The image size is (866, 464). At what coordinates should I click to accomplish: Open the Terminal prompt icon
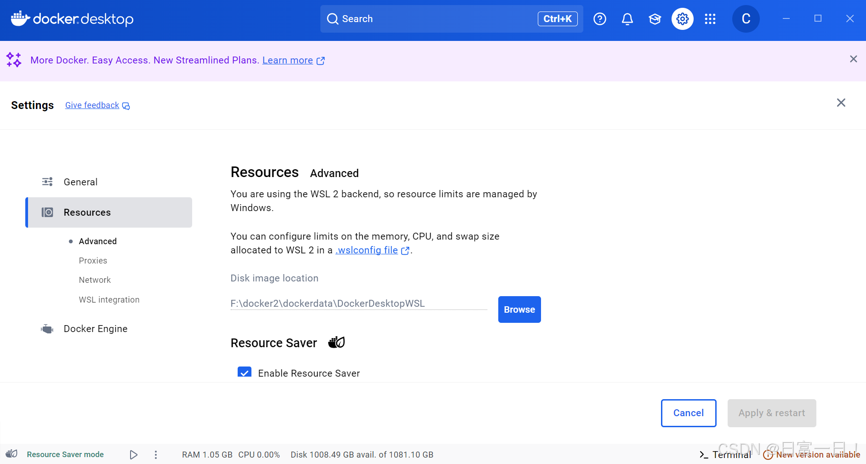pos(704,455)
